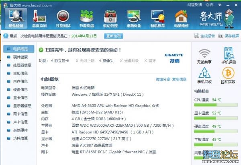Click the 无线上网 feature indicator
The image size is (241, 165).
pos(85,61)
